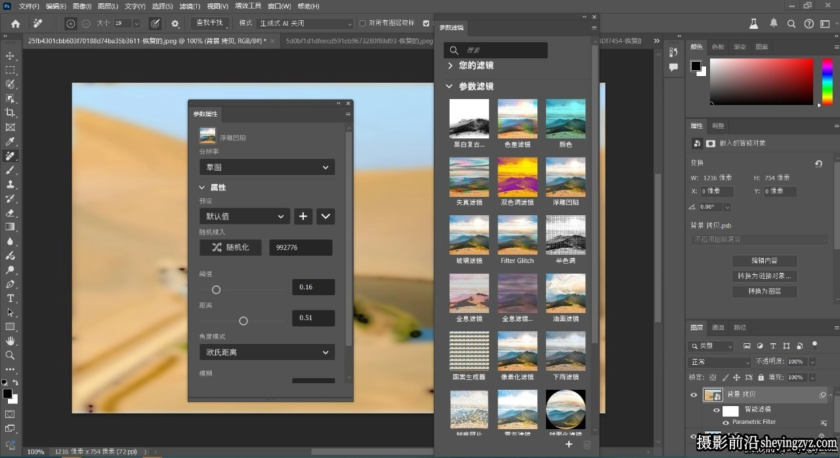Toggle visibility of Parametric Filter
The width and height of the screenshot is (840, 458).
pyautogui.click(x=726, y=423)
